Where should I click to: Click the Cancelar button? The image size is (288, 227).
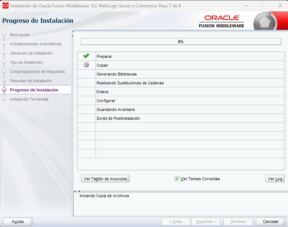pos(271,221)
